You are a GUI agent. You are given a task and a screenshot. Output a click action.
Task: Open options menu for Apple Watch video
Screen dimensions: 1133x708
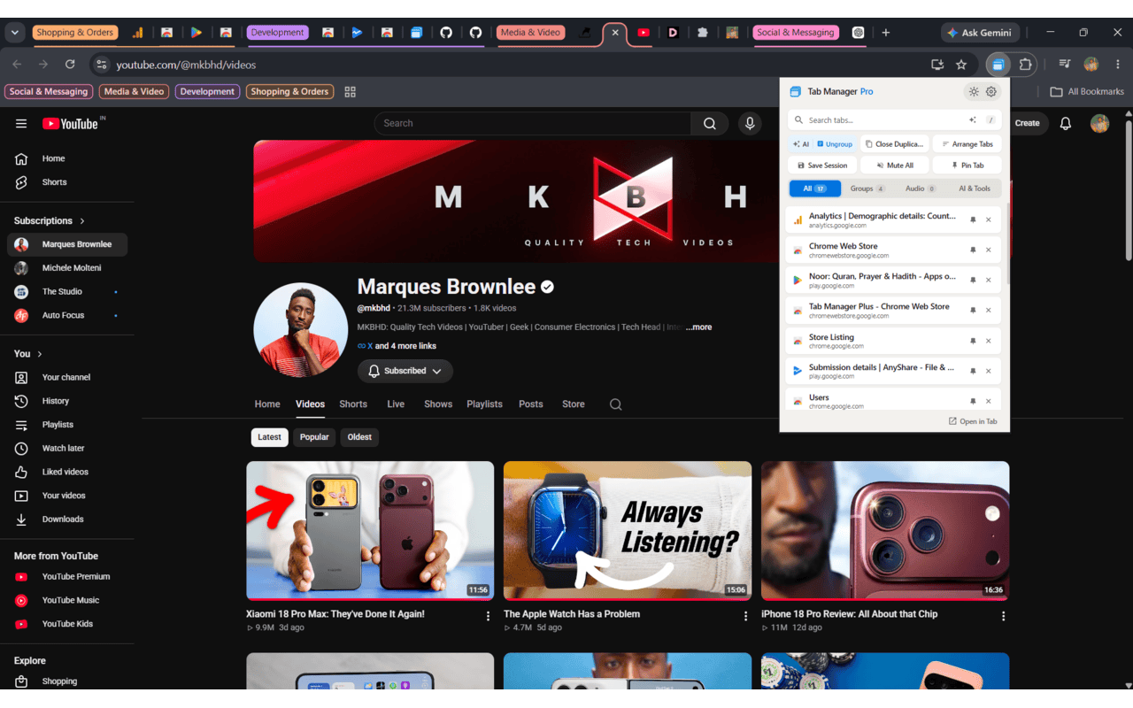point(745,616)
